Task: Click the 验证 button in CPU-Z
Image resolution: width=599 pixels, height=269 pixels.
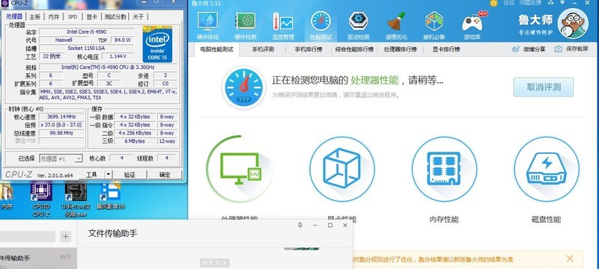Action: [130, 175]
